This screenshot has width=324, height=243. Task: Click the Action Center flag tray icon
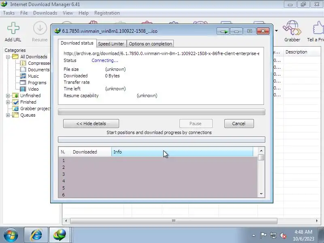(x=263, y=235)
